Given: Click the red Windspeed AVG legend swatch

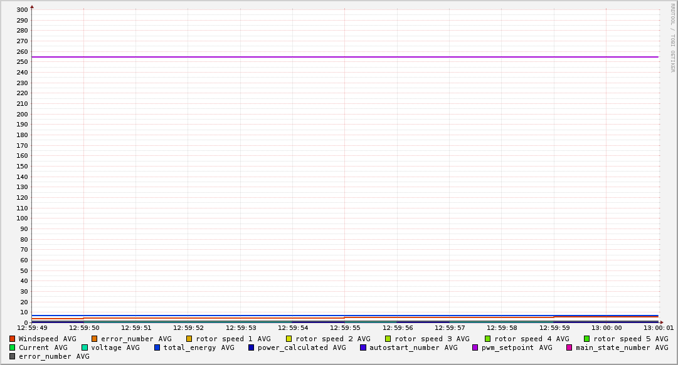Looking at the screenshot, I should point(13,339).
